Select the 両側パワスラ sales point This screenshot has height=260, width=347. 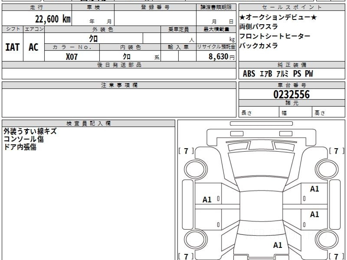[x=259, y=27]
